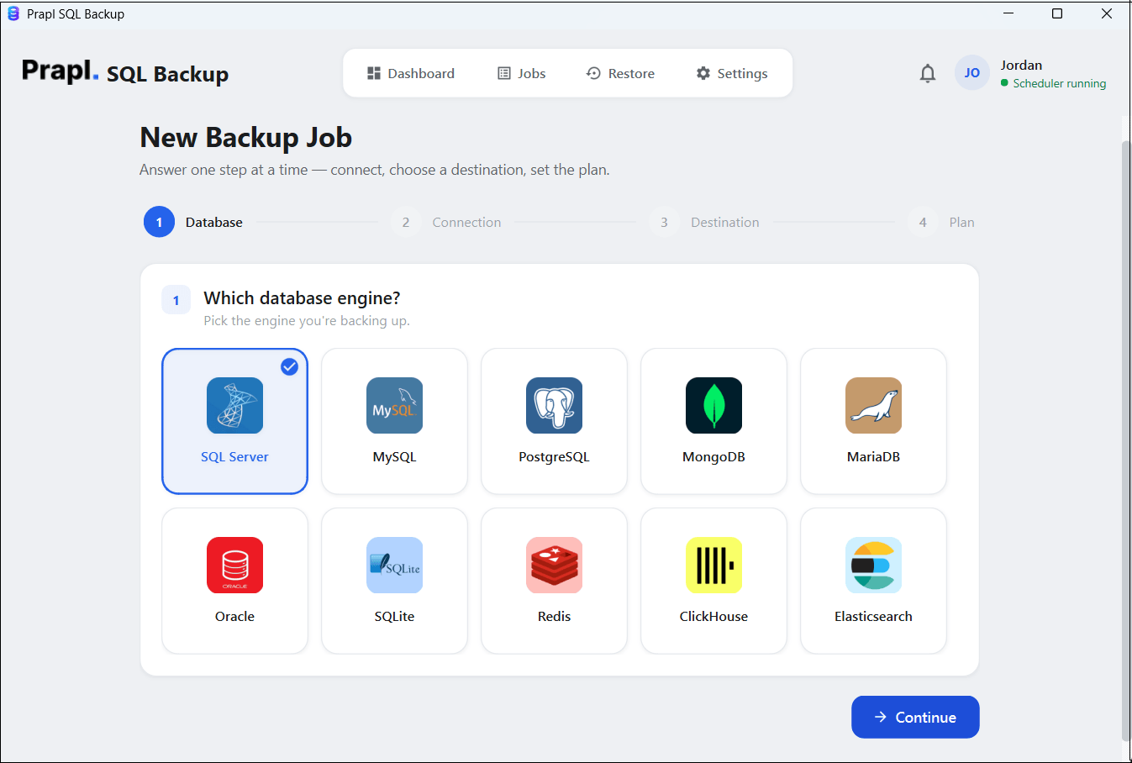
Task: Click the SQL Server card label
Action: point(234,457)
